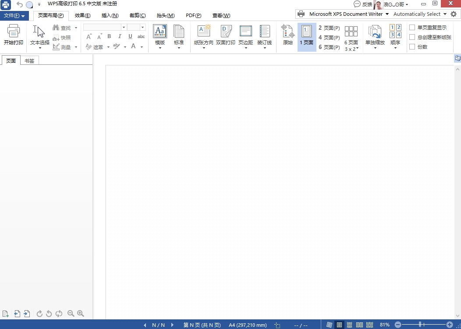Go to previous page arrow in status bar
Viewport: 461px width, 329px height.
(x=145, y=325)
